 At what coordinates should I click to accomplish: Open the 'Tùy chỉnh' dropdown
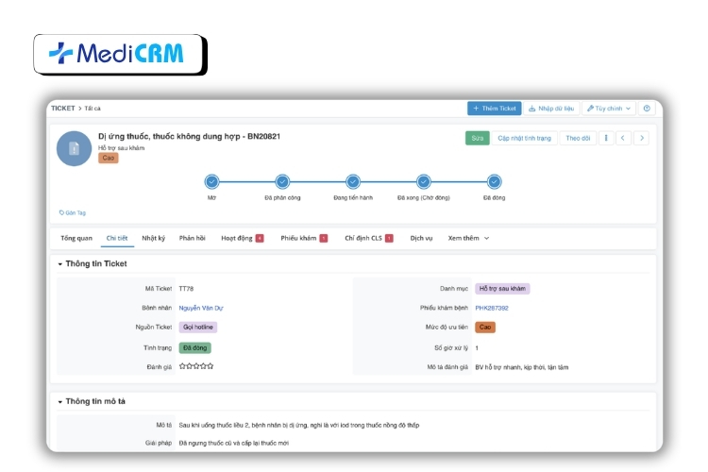(x=608, y=109)
